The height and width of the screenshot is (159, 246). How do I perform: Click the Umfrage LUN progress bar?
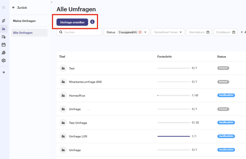174,136
